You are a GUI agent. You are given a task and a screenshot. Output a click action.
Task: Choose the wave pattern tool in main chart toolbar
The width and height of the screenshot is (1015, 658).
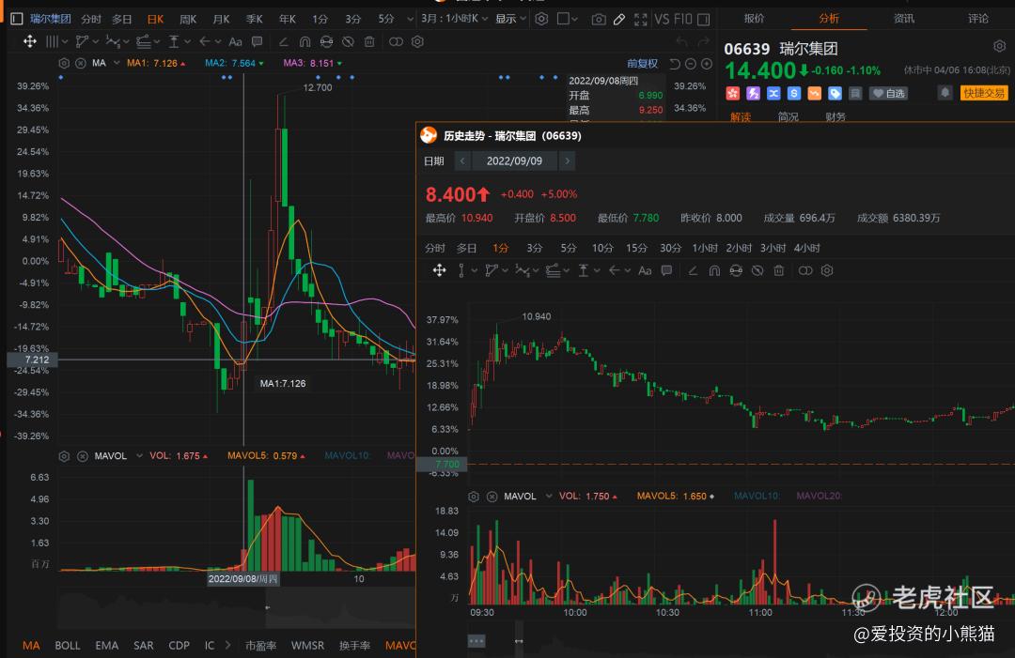[113, 42]
